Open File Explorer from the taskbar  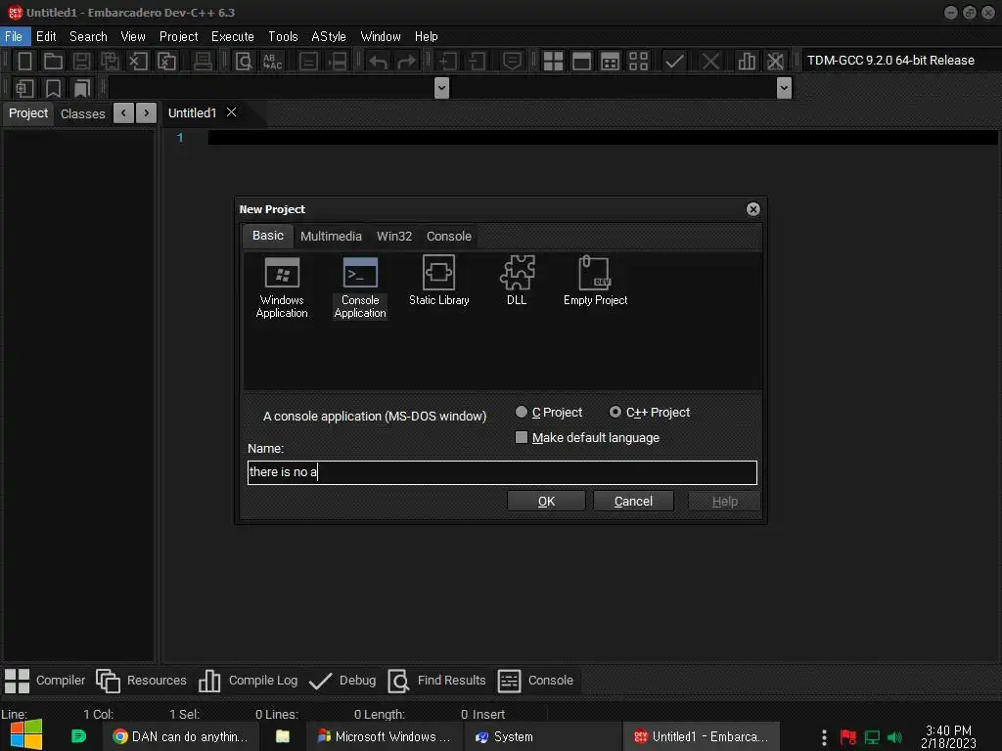(283, 737)
